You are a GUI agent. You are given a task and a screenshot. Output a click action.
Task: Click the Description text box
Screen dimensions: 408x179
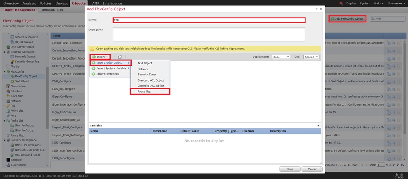point(209,34)
